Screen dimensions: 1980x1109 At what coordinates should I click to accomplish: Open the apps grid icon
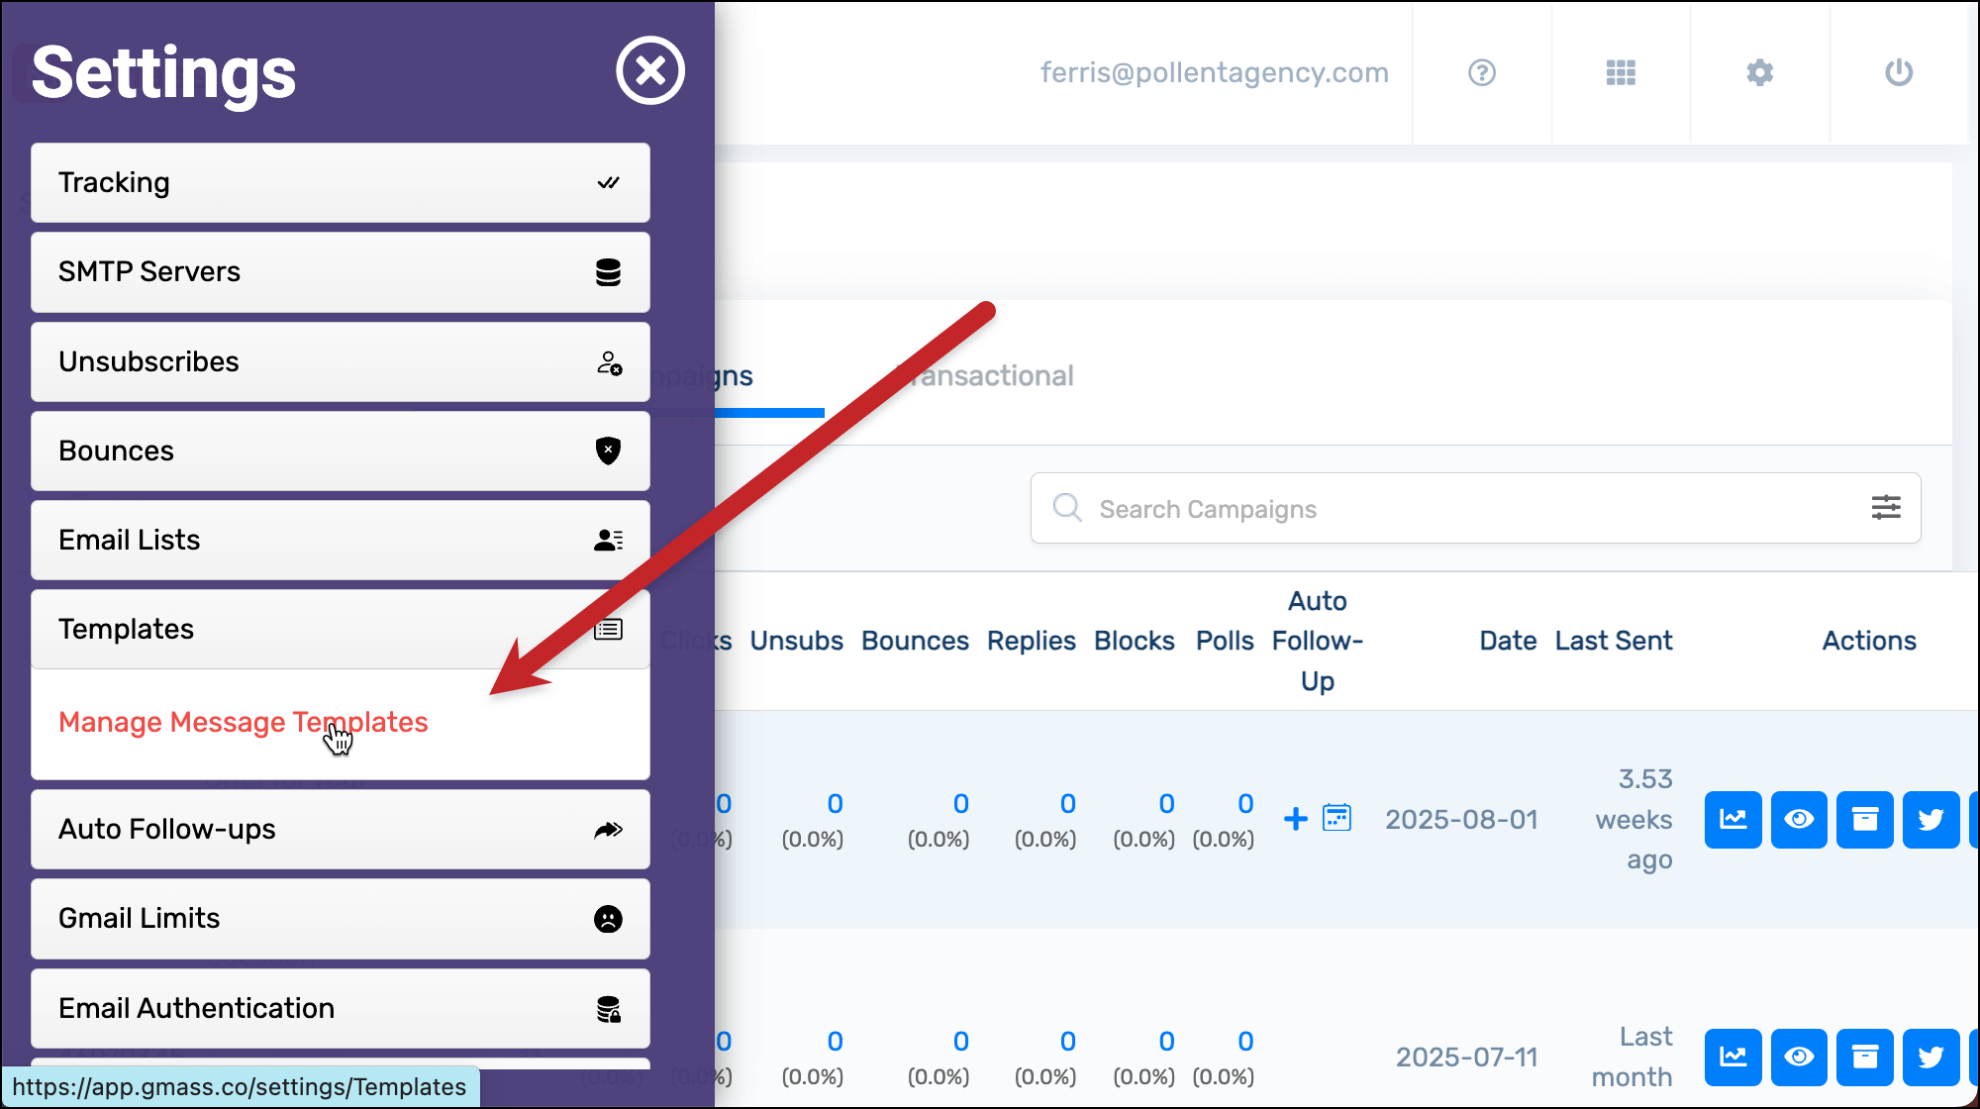pyautogui.click(x=1621, y=72)
